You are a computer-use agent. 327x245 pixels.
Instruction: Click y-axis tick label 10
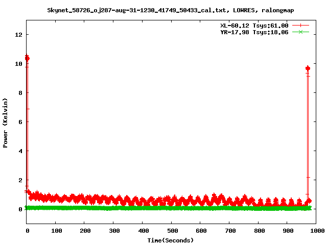click(x=18, y=64)
